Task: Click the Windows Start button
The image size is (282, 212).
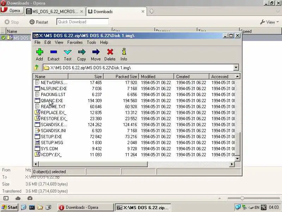Action: [10, 207]
